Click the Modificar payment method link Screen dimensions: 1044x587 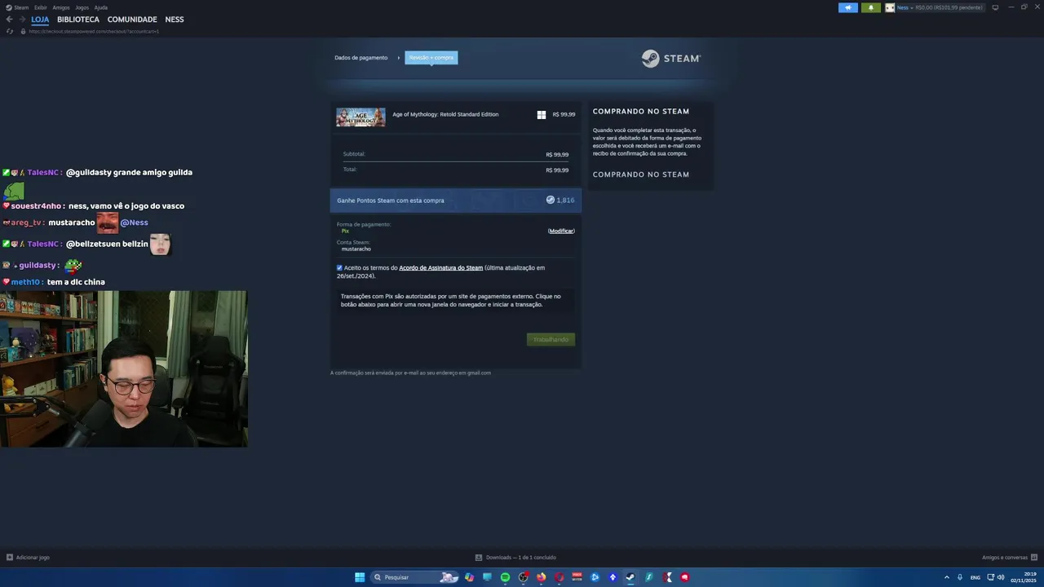561,231
